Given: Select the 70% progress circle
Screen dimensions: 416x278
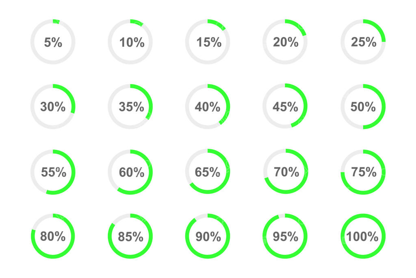Looking at the screenshot, I should (x=285, y=172).
